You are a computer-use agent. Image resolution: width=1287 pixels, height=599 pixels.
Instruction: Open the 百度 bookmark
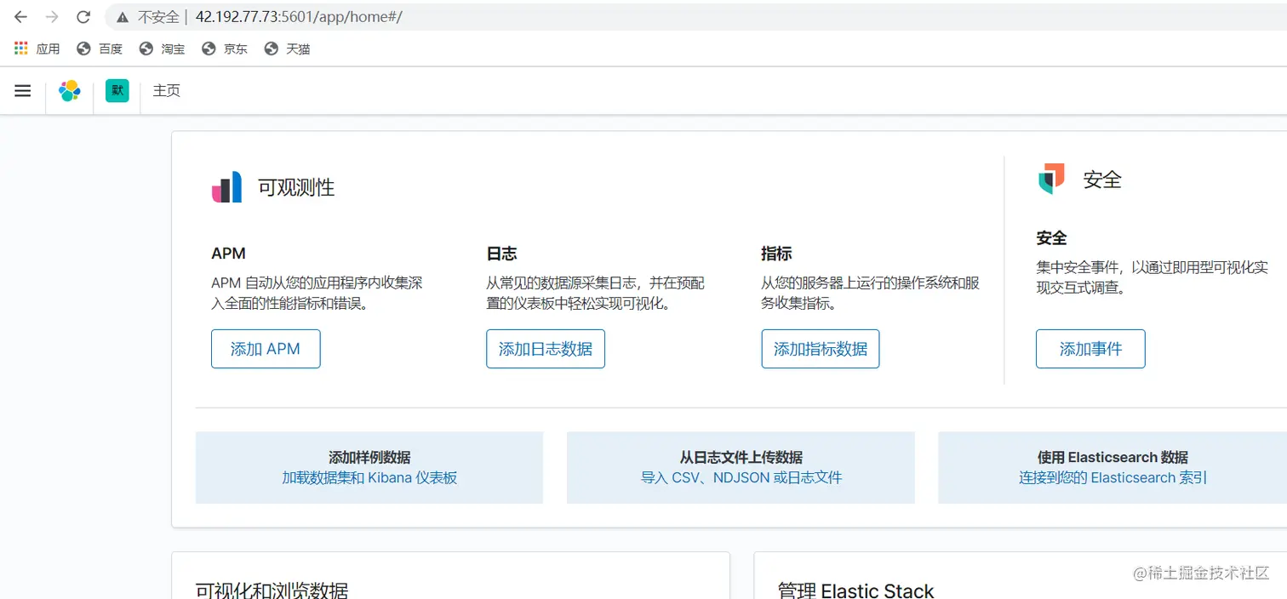click(100, 48)
